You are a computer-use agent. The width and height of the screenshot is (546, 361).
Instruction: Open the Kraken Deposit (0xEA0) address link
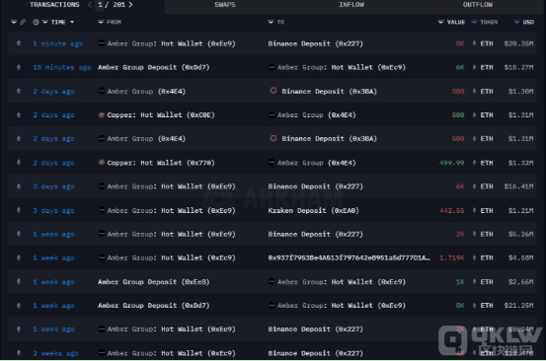[x=313, y=210]
